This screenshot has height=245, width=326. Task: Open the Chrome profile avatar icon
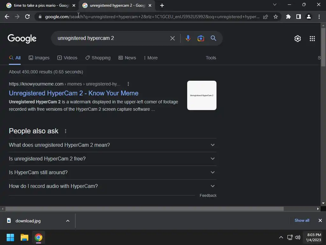[x=309, y=17]
